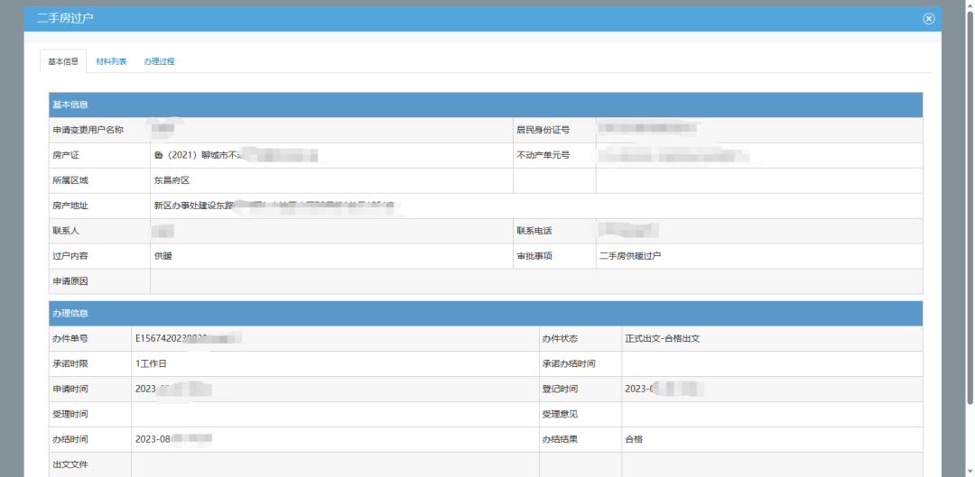Click the 基本信息 section header bar
This screenshot has width=975, height=477.
[486, 105]
